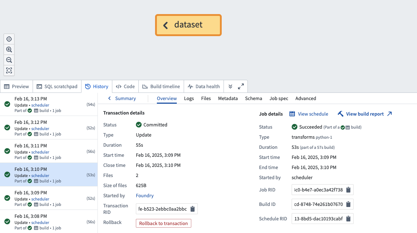Copy the Job RID value

pos(348,190)
